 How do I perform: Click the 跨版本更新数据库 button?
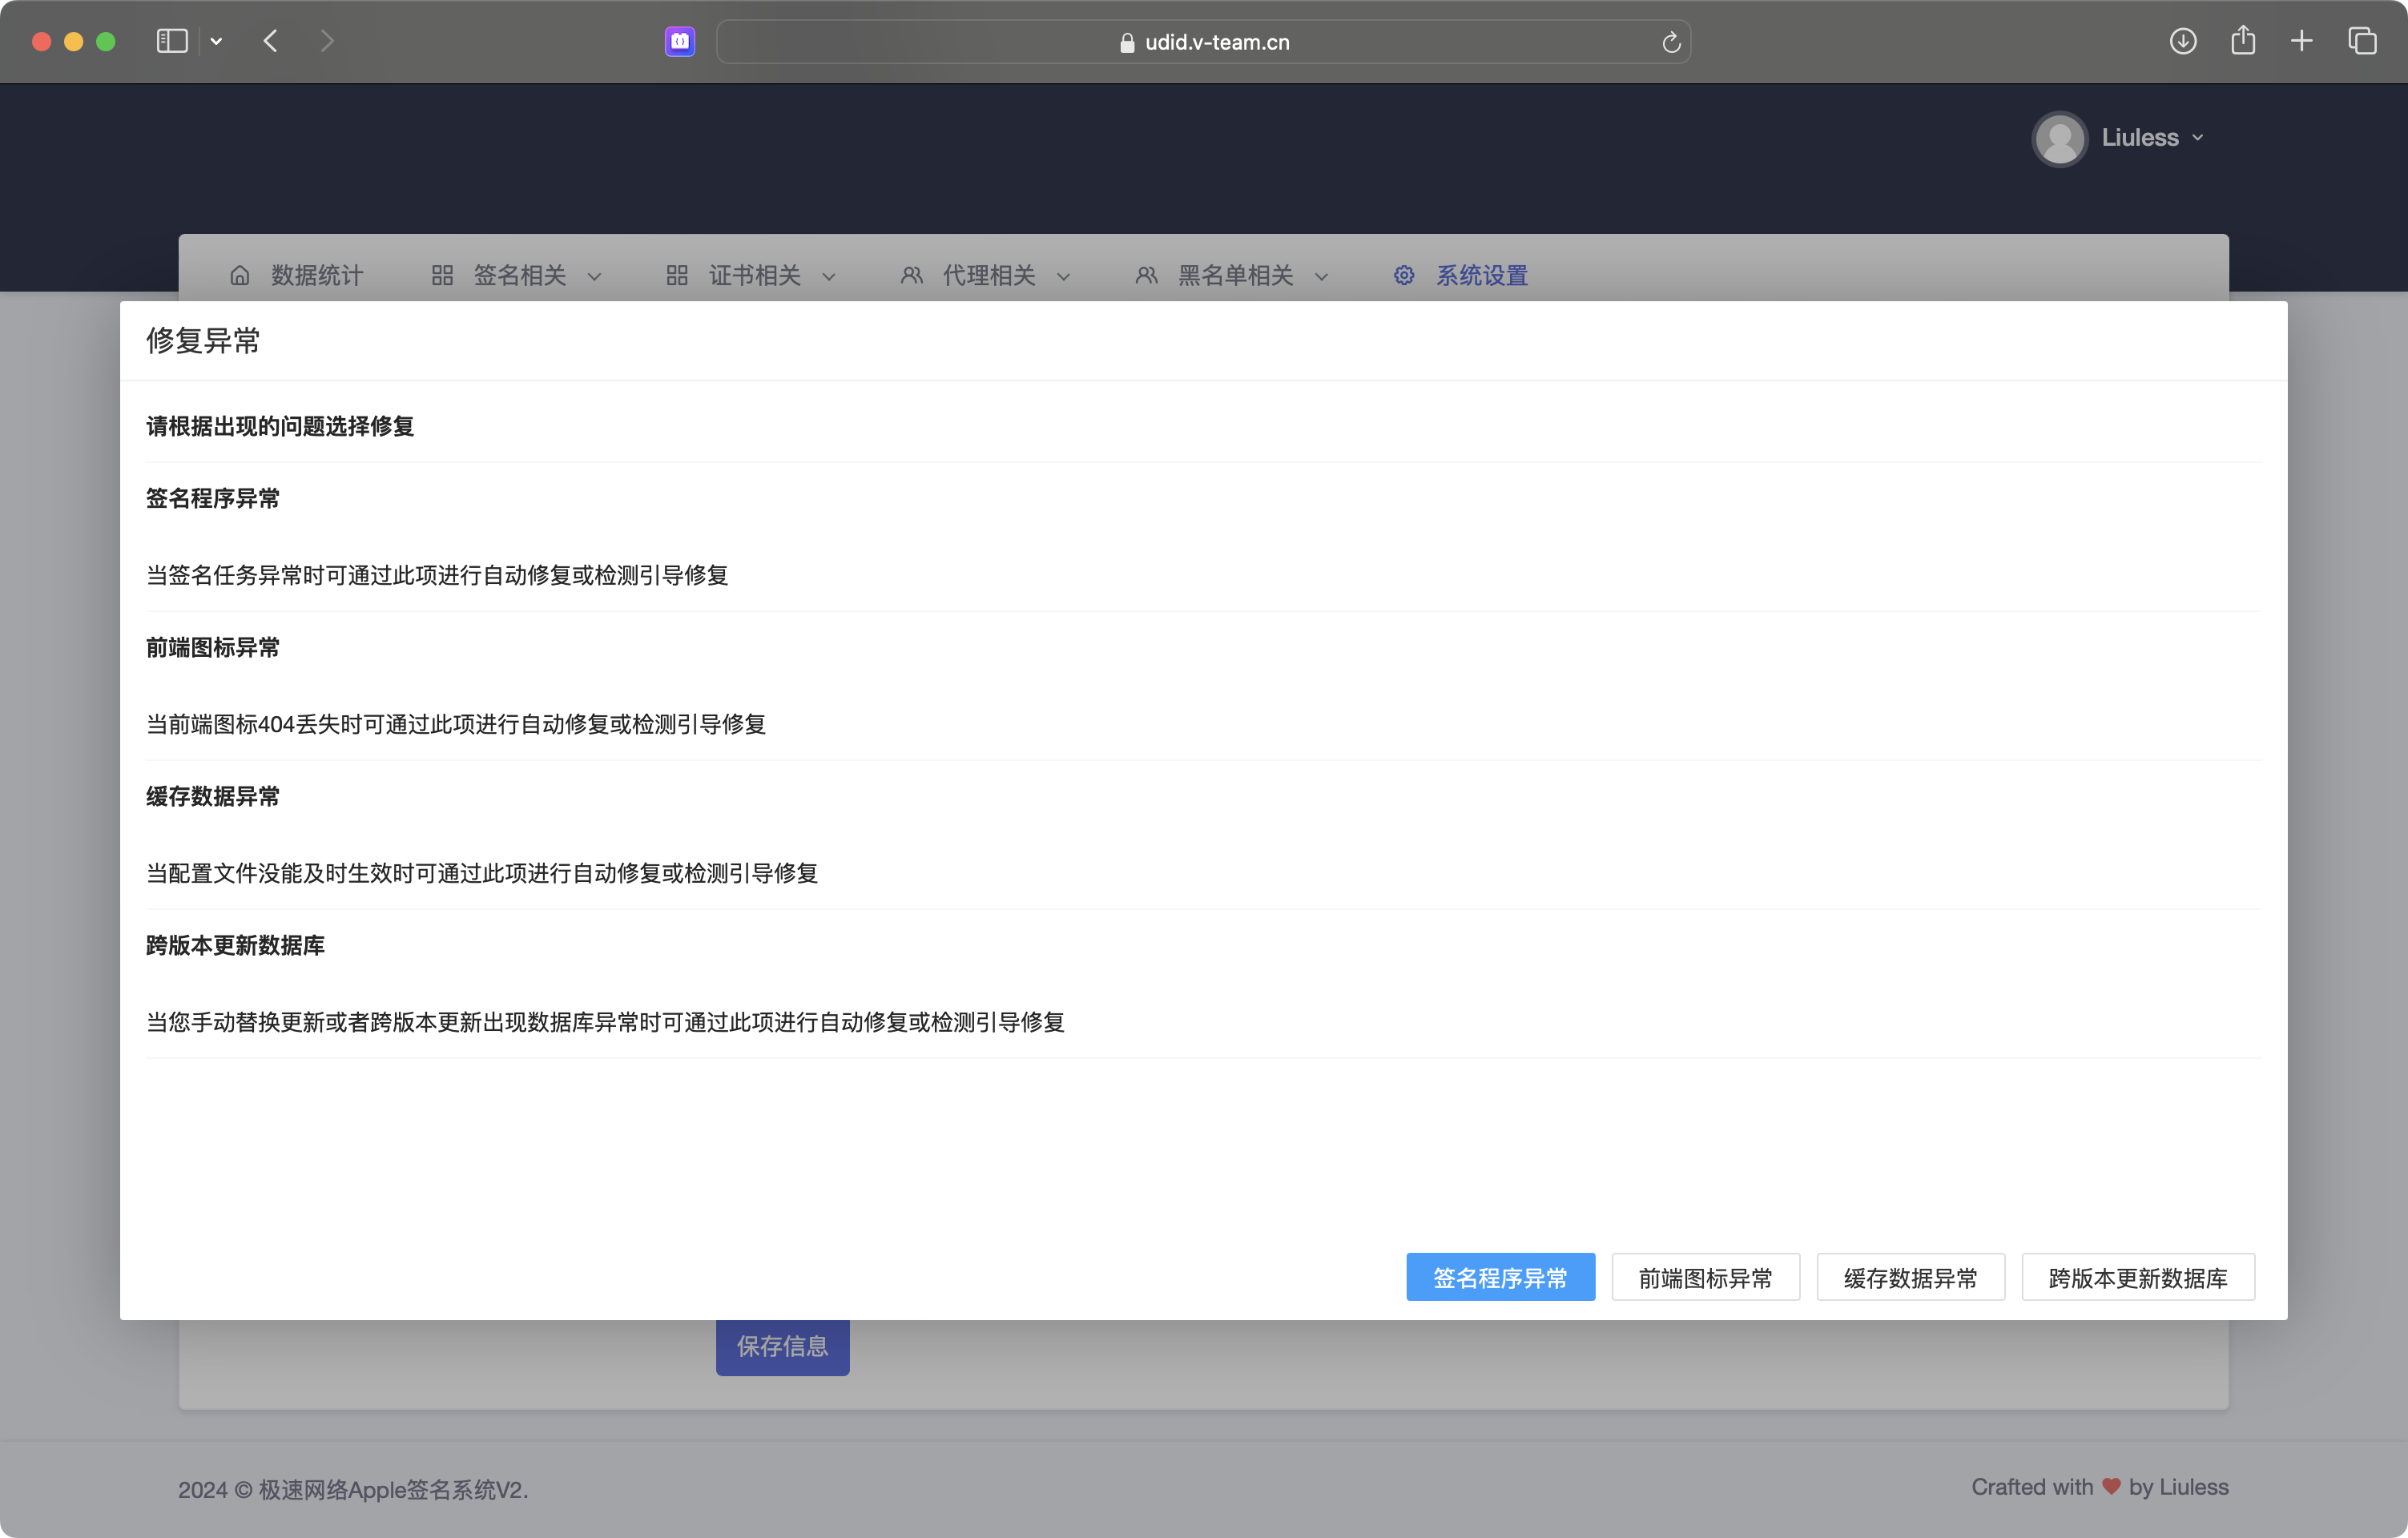pyautogui.click(x=2138, y=1277)
